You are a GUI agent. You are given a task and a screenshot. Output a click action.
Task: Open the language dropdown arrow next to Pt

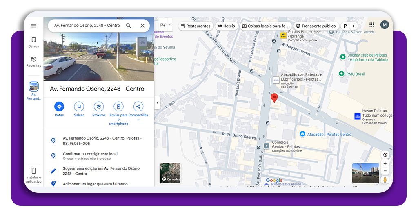click(169, 24)
